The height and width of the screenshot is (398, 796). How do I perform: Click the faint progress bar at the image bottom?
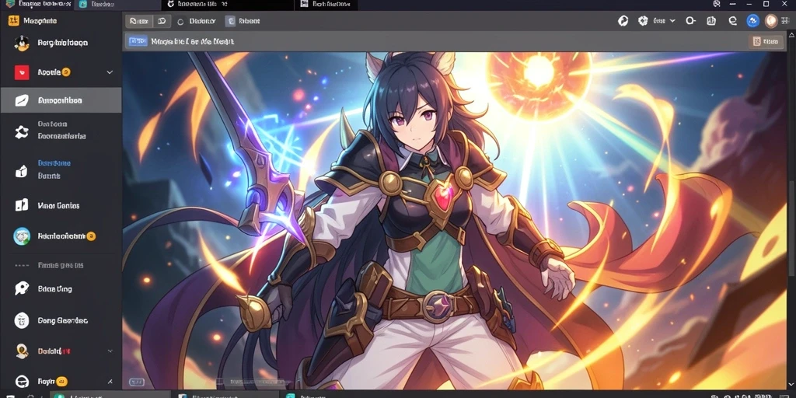coord(254,382)
